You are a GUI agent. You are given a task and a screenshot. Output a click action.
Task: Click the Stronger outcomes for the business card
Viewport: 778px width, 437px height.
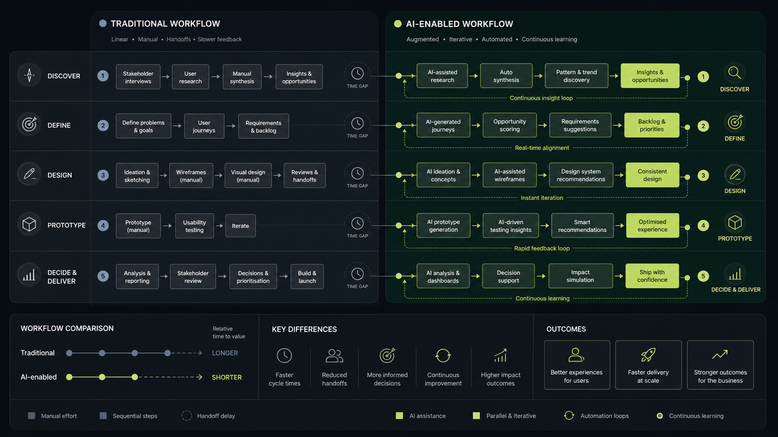[720, 365]
